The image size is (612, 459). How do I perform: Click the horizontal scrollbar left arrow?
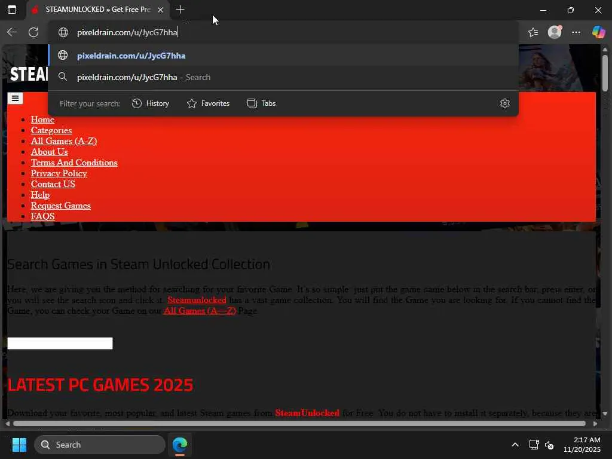point(7,424)
